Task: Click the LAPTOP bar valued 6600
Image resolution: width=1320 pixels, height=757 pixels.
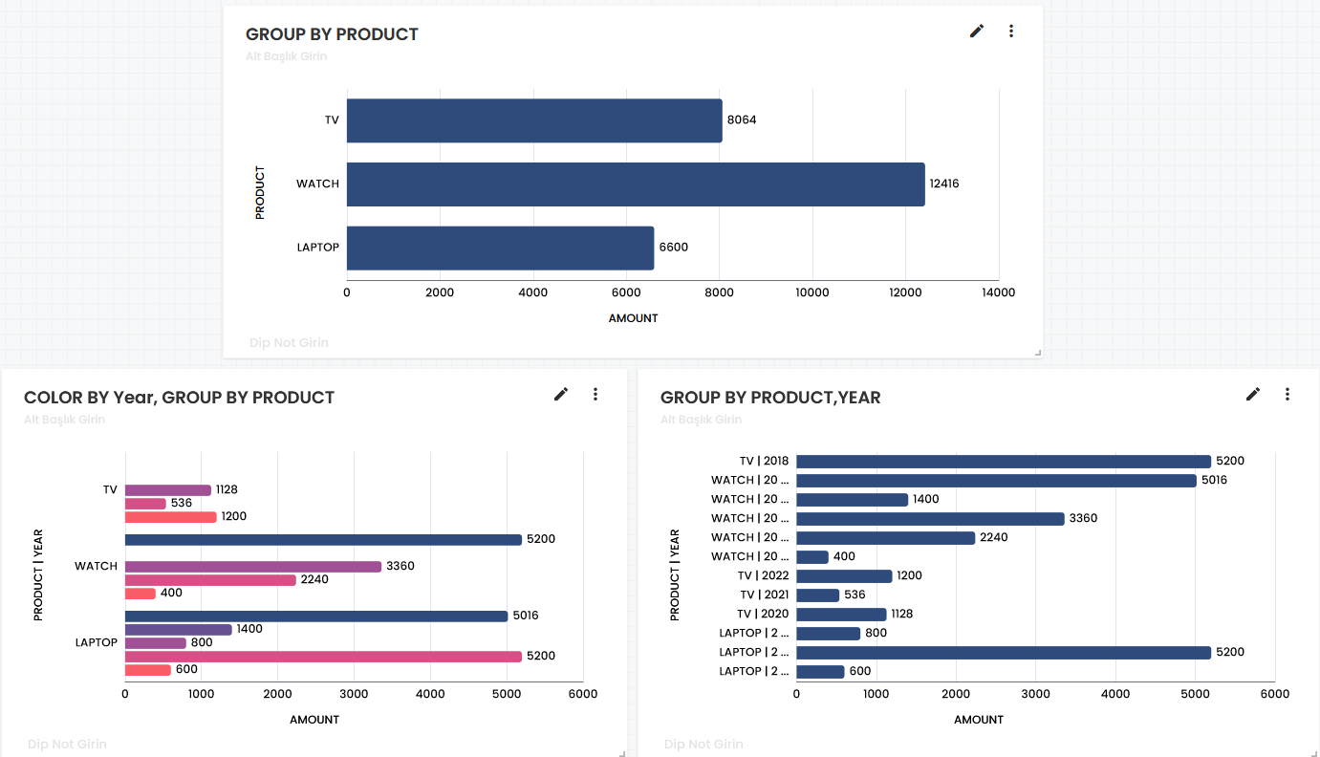Action: [x=500, y=249]
